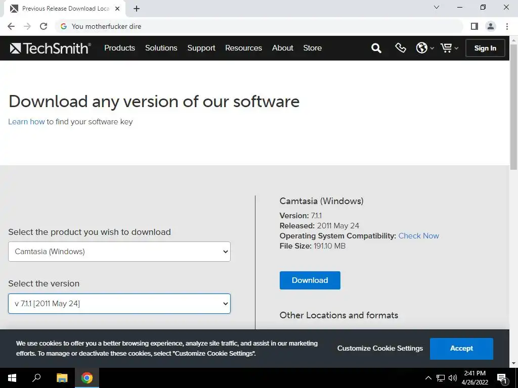Click Chrome icon in taskbar
This screenshot has height=388, width=518.
point(87,378)
